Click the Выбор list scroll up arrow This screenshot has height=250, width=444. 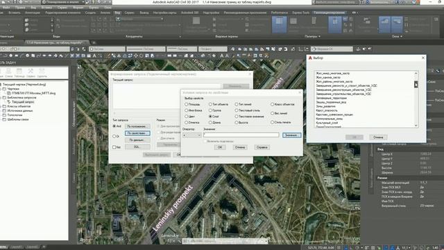click(416, 73)
